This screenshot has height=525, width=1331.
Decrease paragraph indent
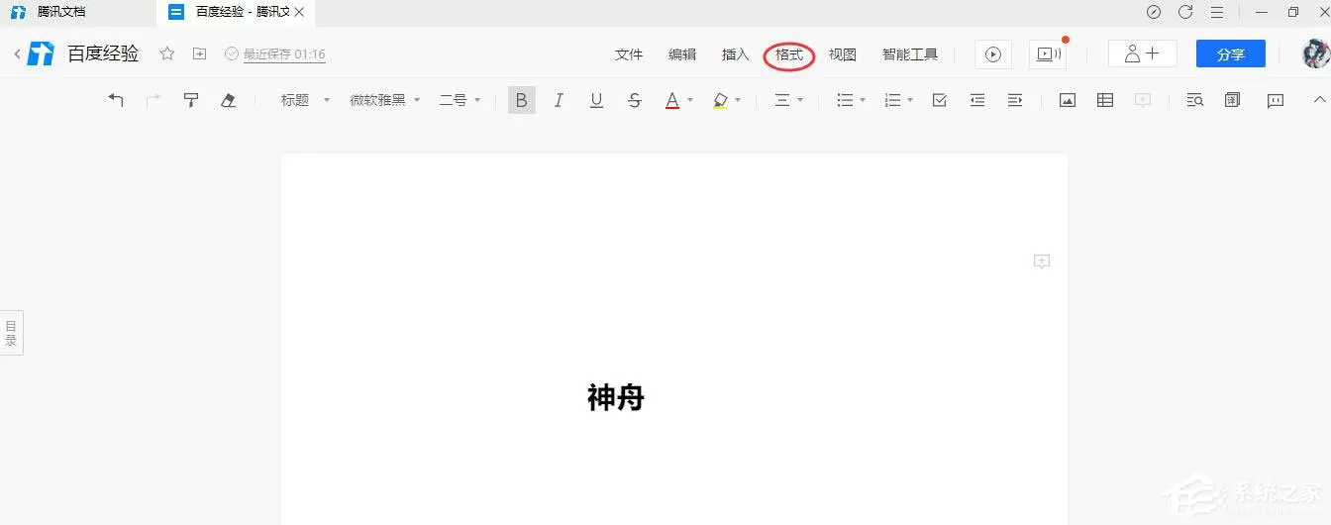click(x=977, y=100)
